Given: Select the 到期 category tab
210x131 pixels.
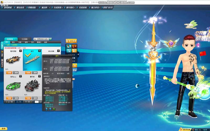Looking at the screenshot, I should [x=45, y=42].
